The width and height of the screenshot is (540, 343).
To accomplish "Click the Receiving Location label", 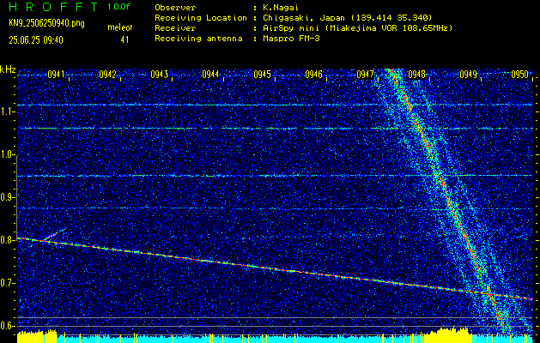I will (201, 18).
